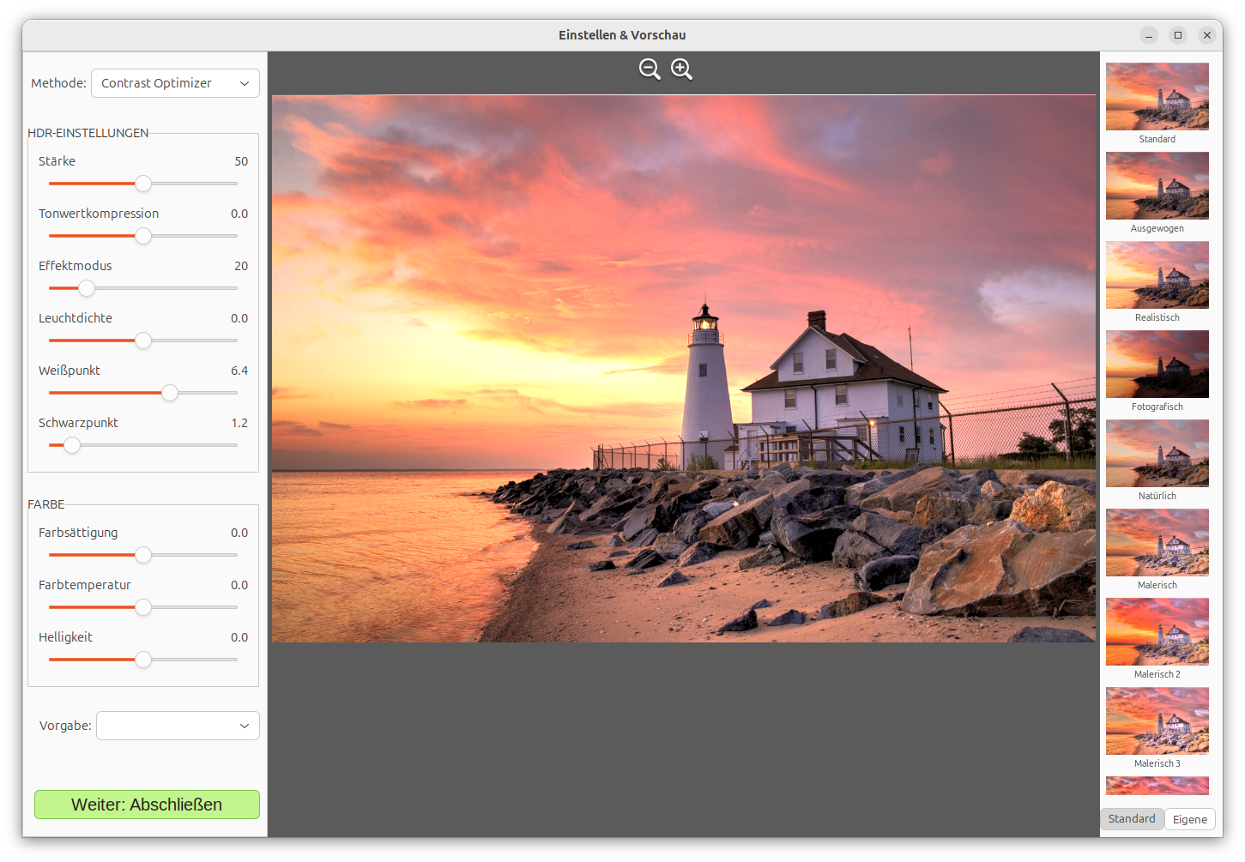
Task: Click the zoom out magnifier icon
Action: point(650,69)
